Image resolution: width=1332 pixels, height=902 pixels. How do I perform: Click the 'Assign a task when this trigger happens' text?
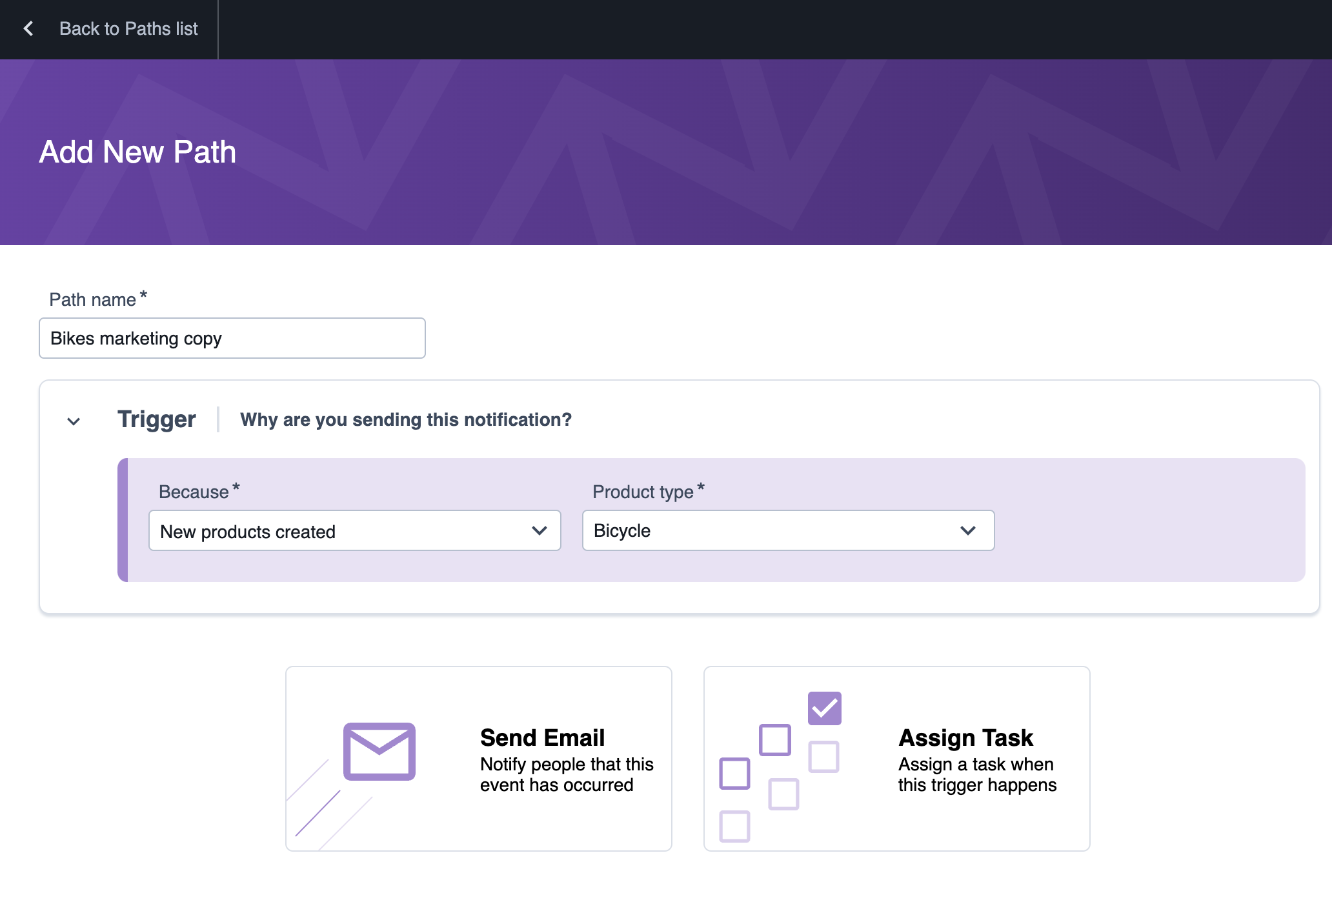[977, 774]
